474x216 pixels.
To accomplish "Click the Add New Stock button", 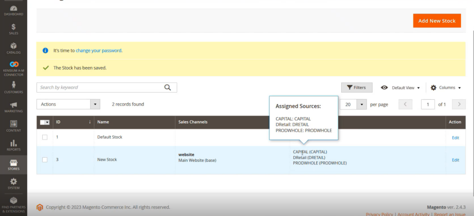I will click(x=437, y=20).
